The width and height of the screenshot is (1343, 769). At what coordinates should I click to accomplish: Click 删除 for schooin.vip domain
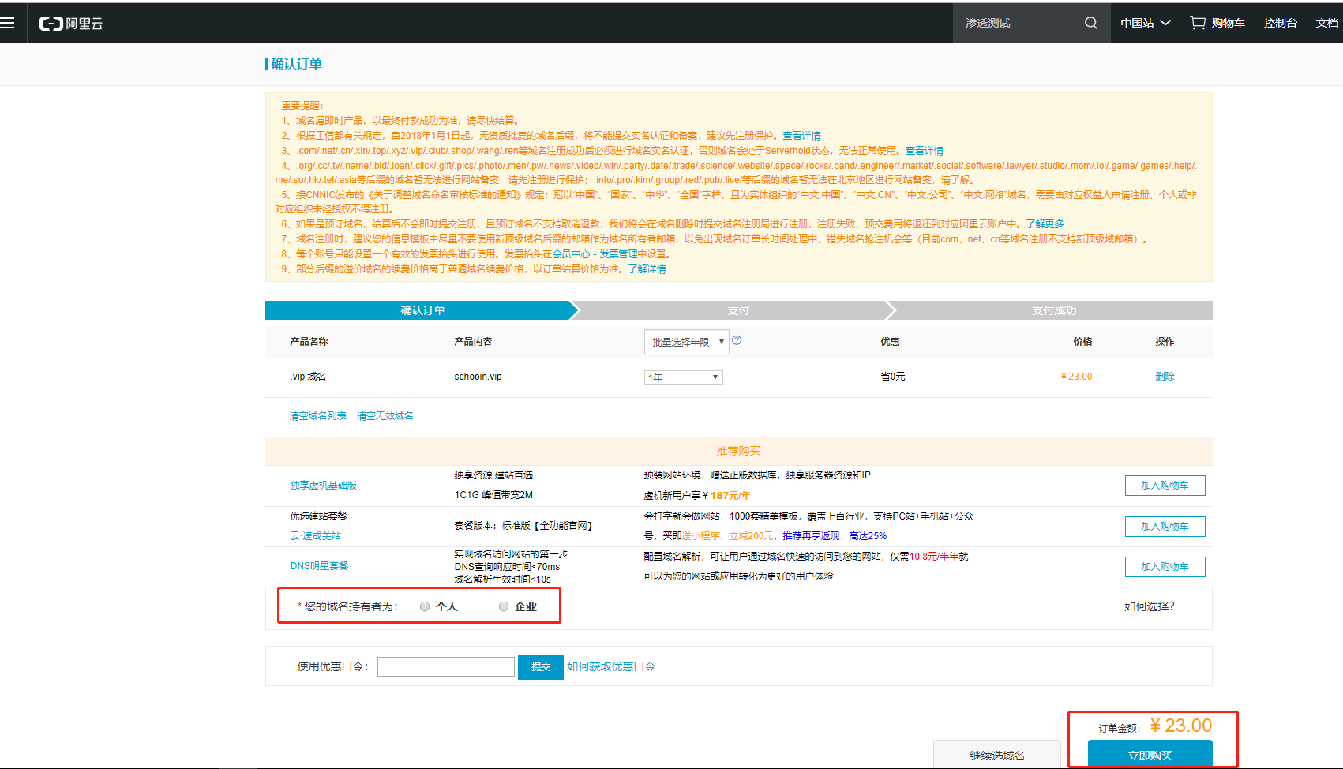coord(1165,377)
